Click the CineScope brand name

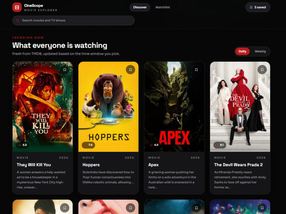click(33, 6)
